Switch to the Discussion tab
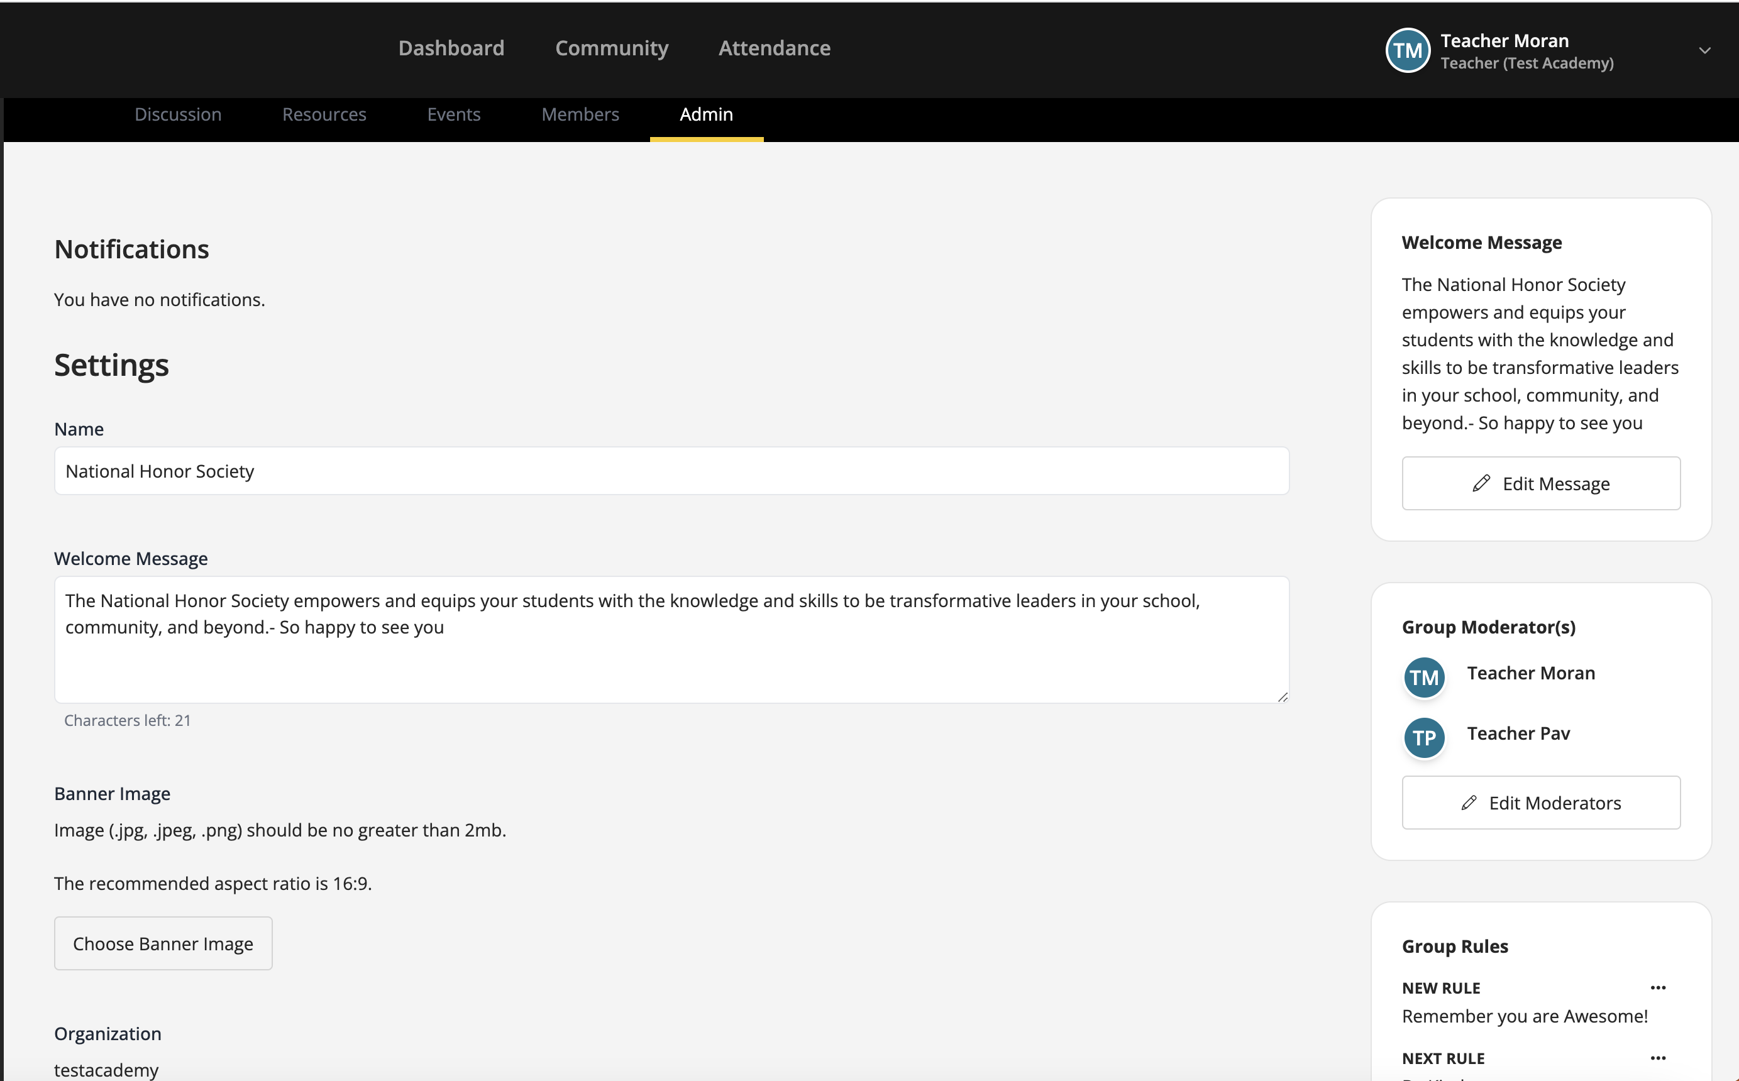Image resolution: width=1739 pixels, height=1081 pixels. tap(178, 114)
